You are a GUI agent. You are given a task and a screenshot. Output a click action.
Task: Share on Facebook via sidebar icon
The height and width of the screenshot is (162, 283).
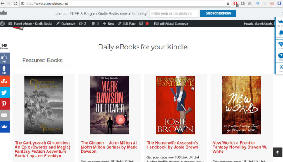coord(4,70)
